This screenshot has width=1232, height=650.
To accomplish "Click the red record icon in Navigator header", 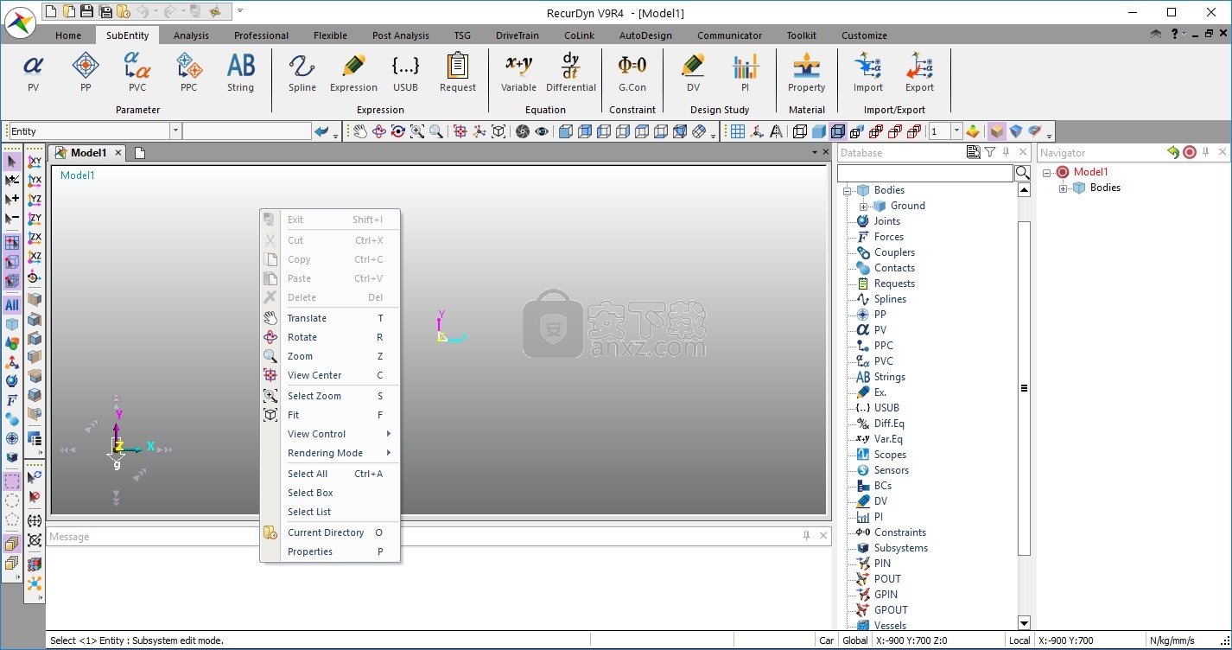I will click(x=1190, y=152).
